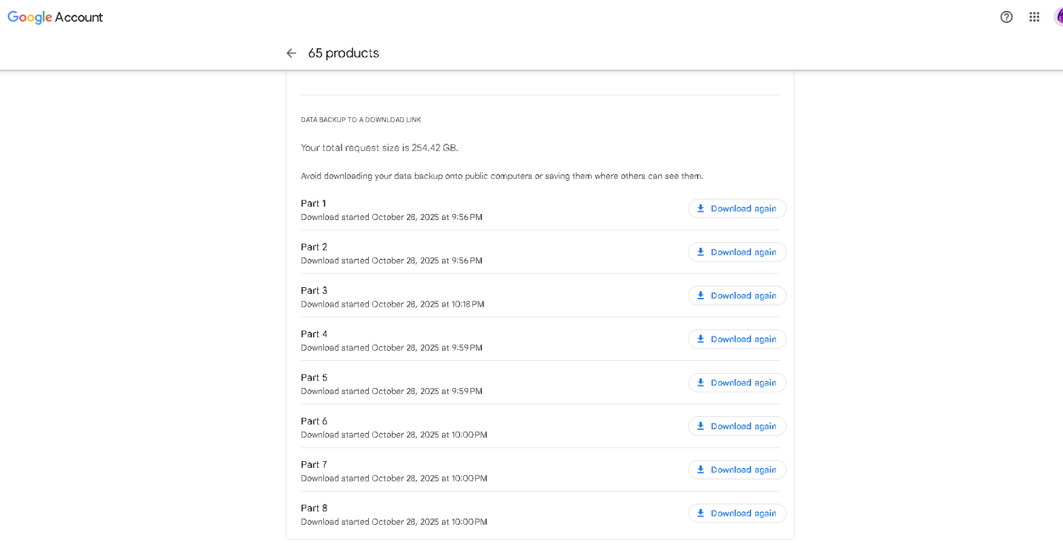Download Part 2 again
Viewport: 1063px width, 543px height.
737,252
